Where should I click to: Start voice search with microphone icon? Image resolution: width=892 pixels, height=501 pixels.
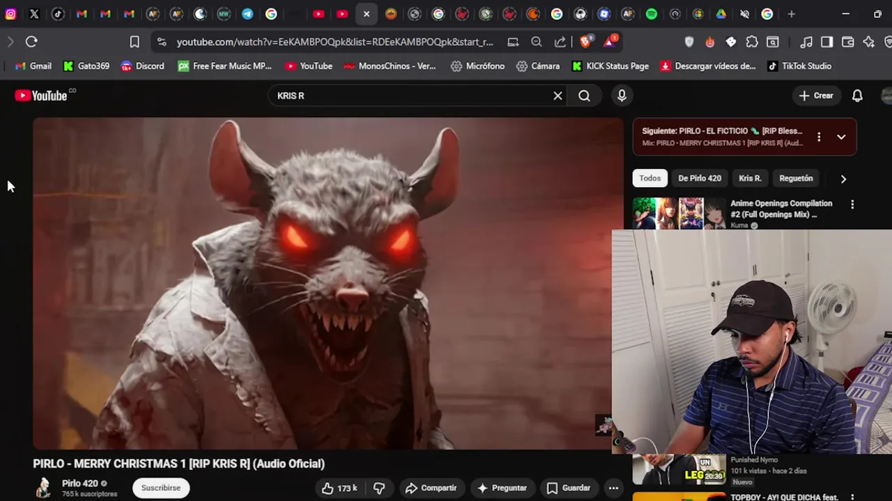coord(622,95)
